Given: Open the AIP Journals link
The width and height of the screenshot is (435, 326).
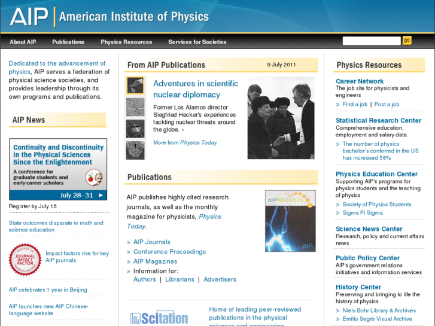Looking at the screenshot, I should (152, 242).
